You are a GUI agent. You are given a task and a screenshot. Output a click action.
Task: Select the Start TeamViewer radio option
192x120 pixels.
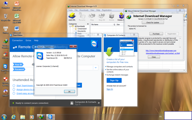pyautogui.click(x=14, y=85)
